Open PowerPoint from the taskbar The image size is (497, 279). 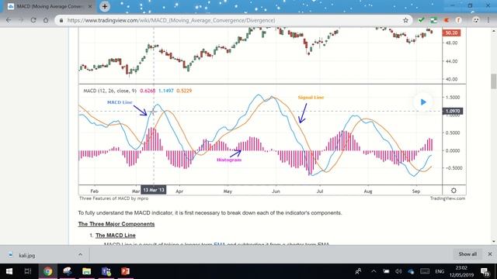(125, 271)
